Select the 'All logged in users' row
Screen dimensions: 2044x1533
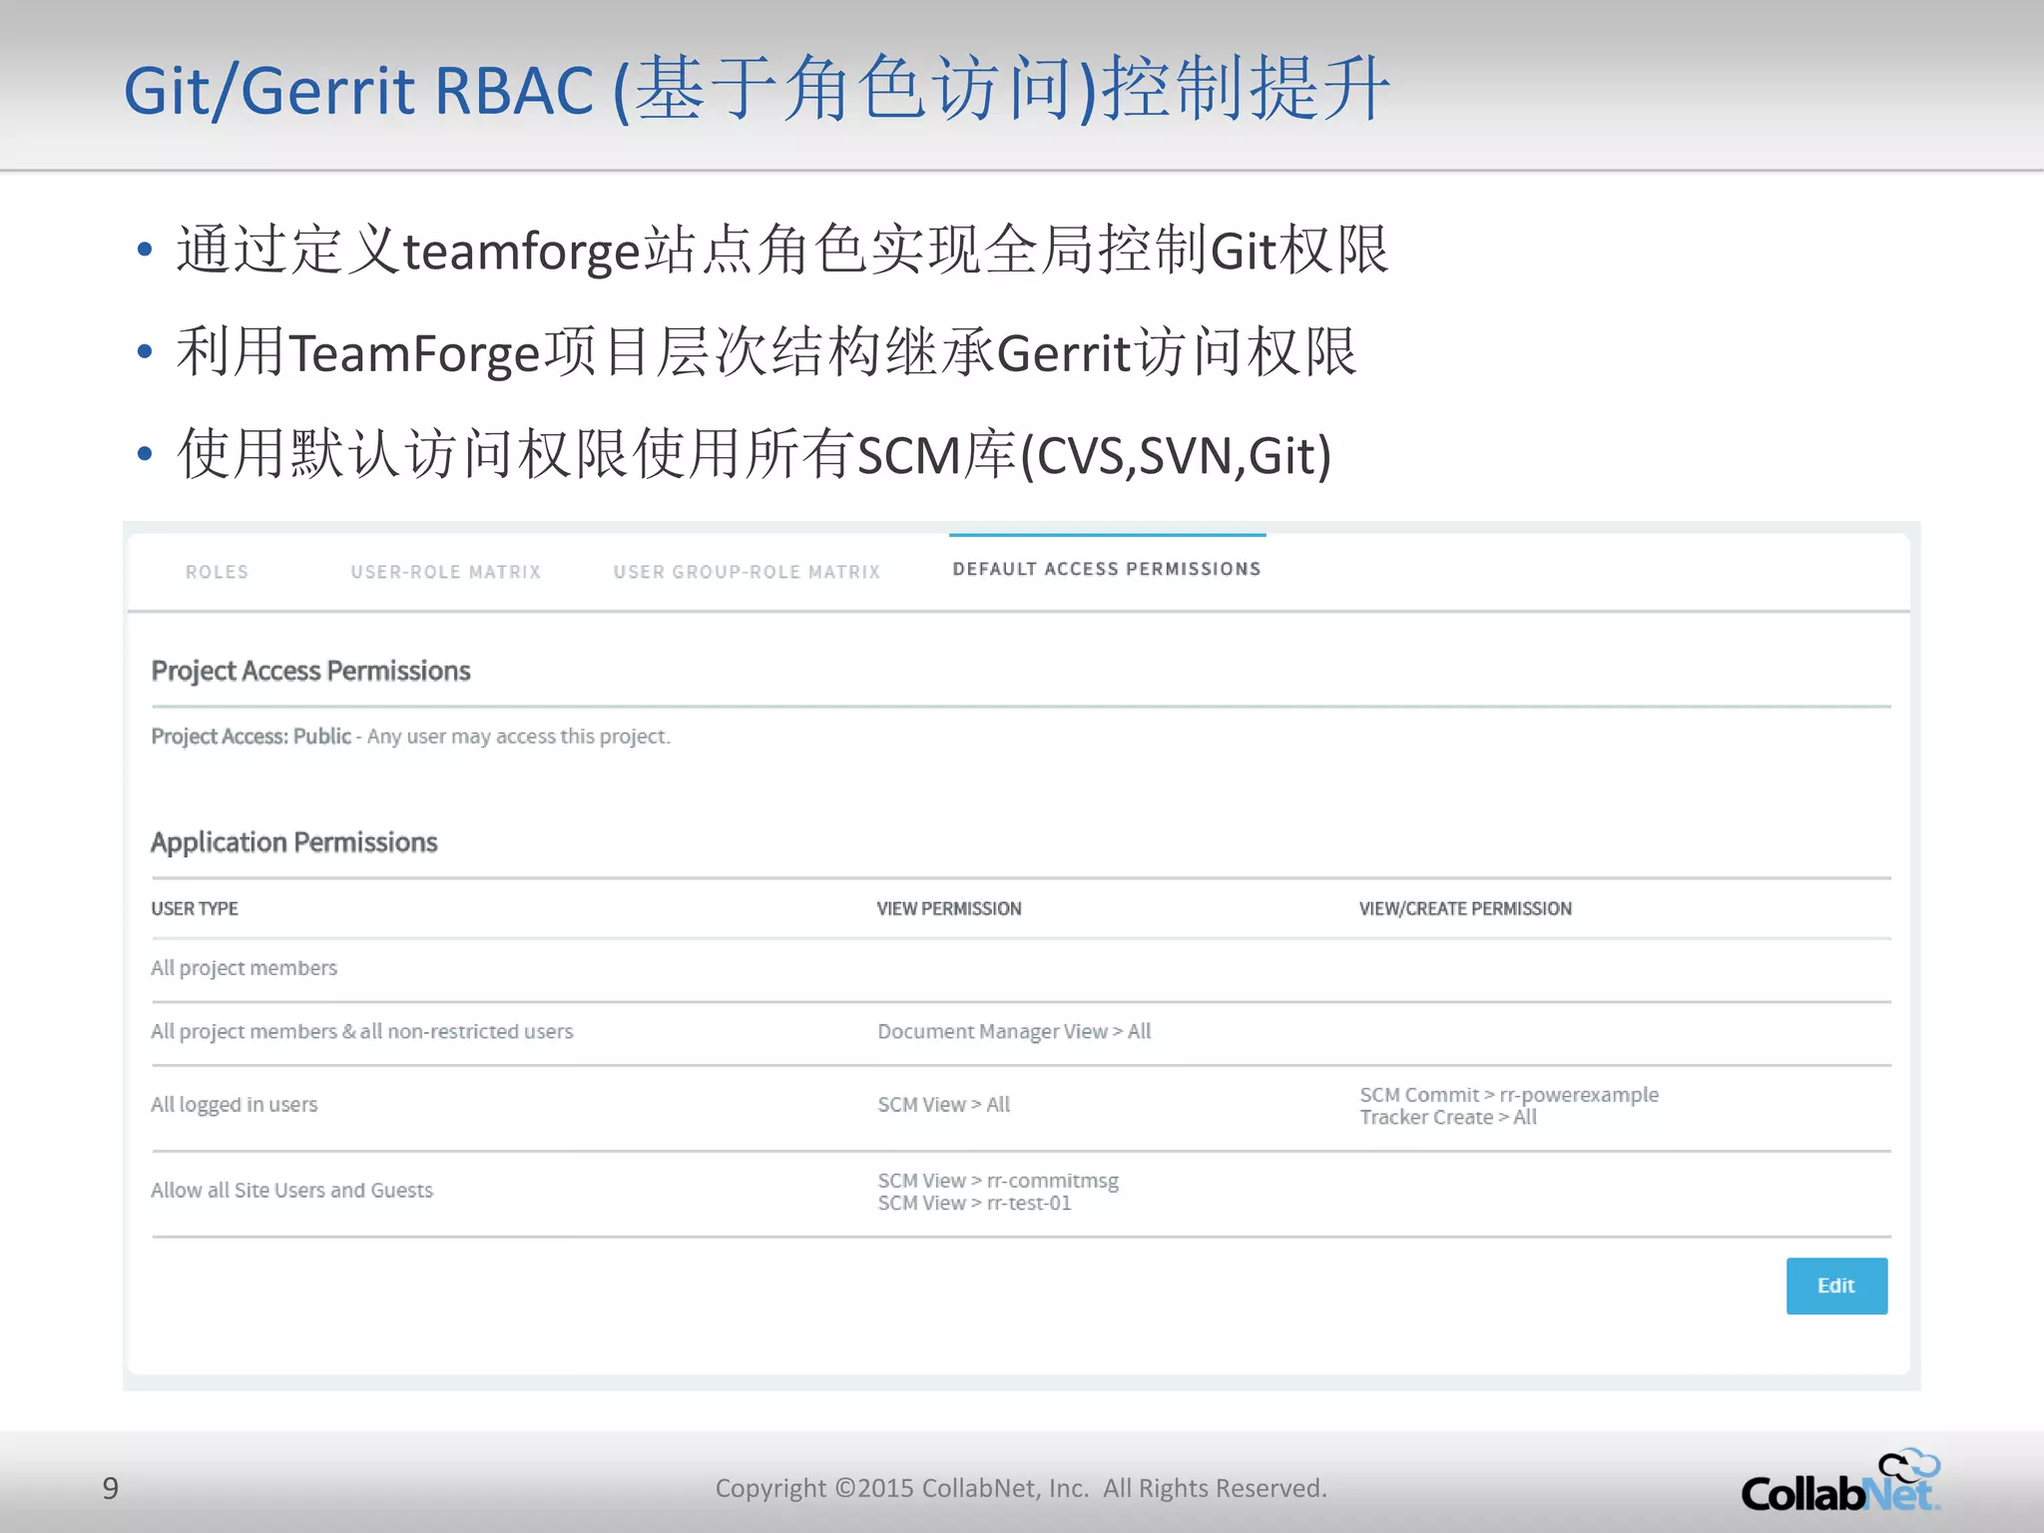[1021, 1106]
